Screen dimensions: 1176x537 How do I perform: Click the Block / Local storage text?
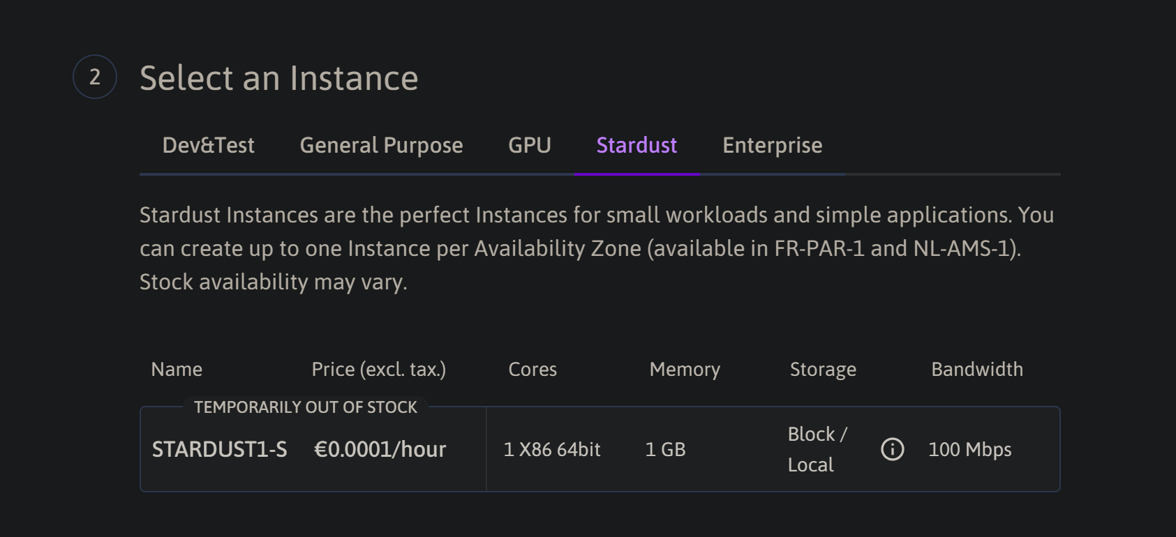[x=817, y=449]
